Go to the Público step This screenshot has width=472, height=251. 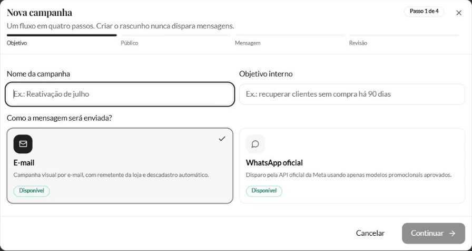tap(130, 43)
